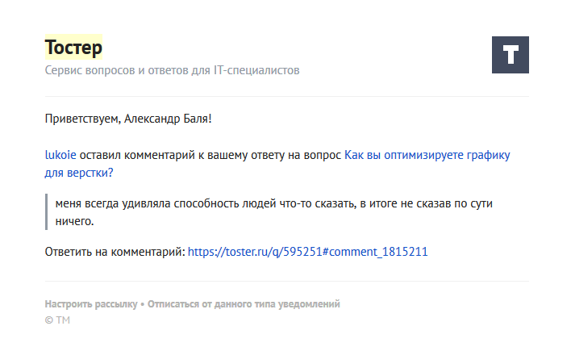Screen dimensions: 571x347
Task: Open the lukoie user profile link
Action: (x=60, y=155)
